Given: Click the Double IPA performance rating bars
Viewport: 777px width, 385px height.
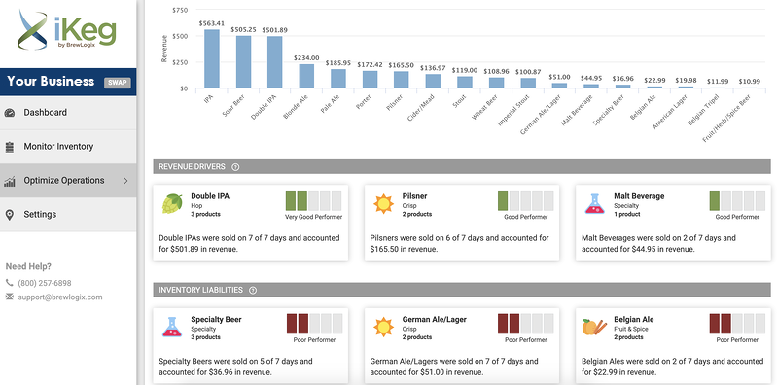Looking at the screenshot, I should [314, 200].
